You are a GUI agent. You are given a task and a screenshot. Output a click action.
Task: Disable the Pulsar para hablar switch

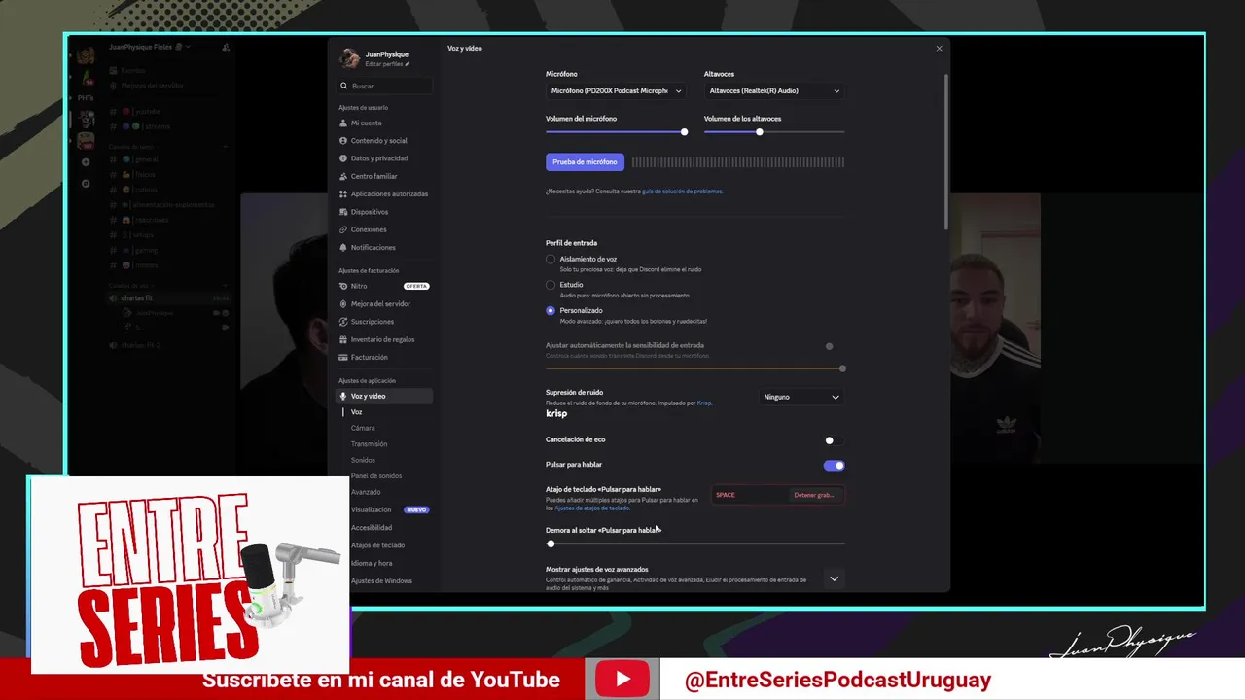pos(834,466)
